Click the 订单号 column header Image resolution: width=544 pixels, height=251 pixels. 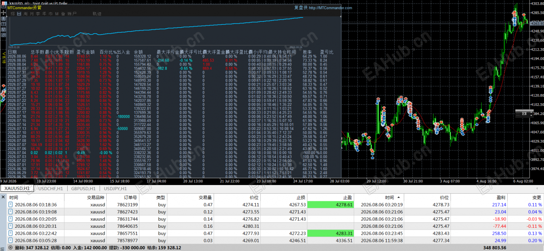[x=131, y=197]
